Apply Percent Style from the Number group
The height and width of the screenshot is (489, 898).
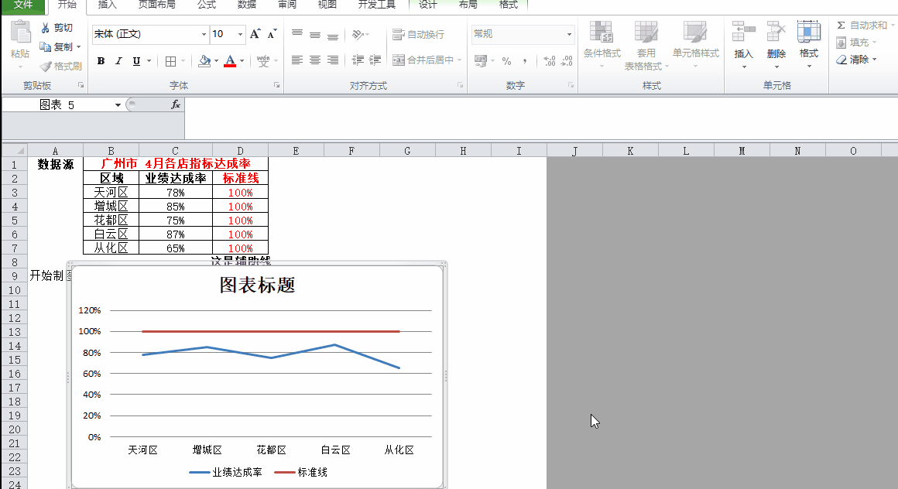pyautogui.click(x=507, y=59)
